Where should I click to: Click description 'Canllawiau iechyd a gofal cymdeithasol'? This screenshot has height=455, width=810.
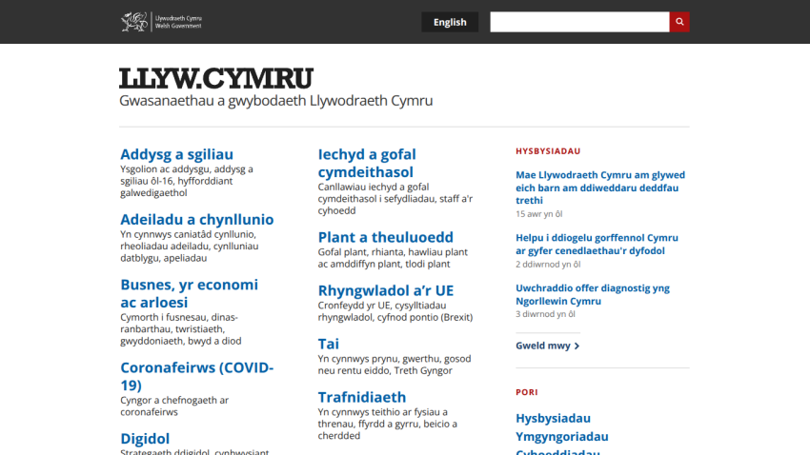pyautogui.click(x=395, y=199)
